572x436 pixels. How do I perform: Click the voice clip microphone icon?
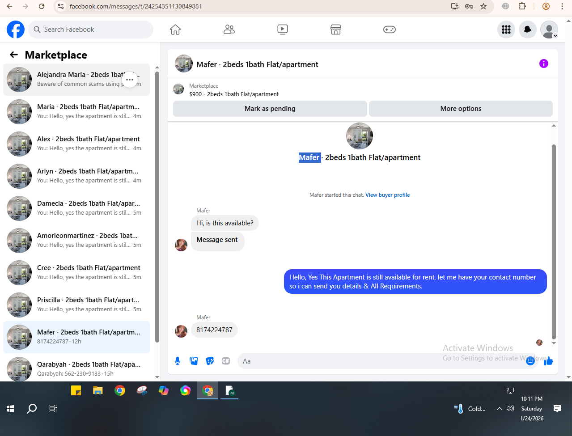tap(178, 361)
